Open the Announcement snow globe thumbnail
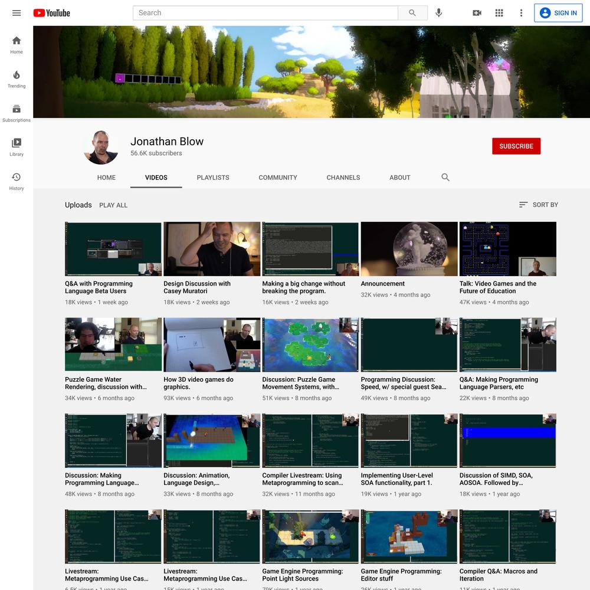 pyautogui.click(x=409, y=249)
